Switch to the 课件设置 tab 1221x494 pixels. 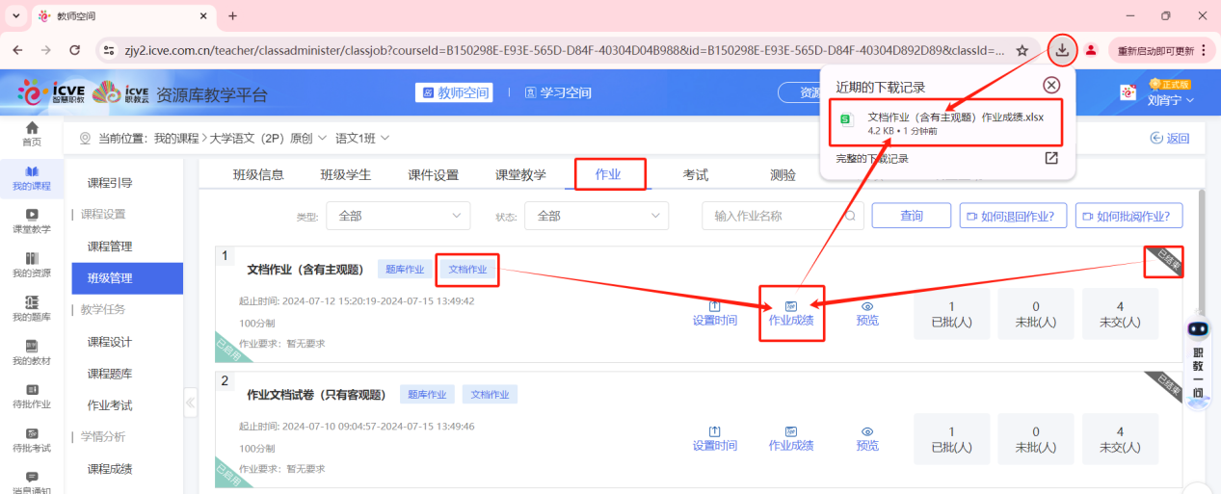pyautogui.click(x=433, y=175)
